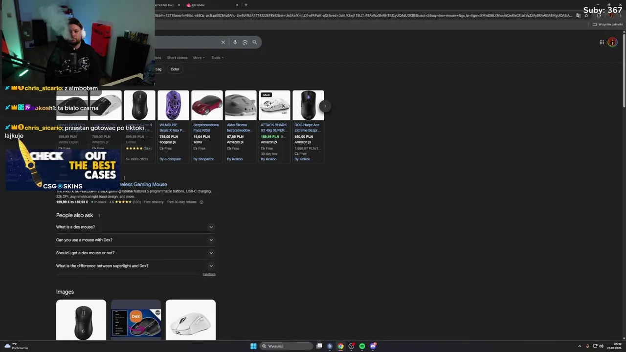
Task: Click the Feedback link
Action: (x=209, y=274)
